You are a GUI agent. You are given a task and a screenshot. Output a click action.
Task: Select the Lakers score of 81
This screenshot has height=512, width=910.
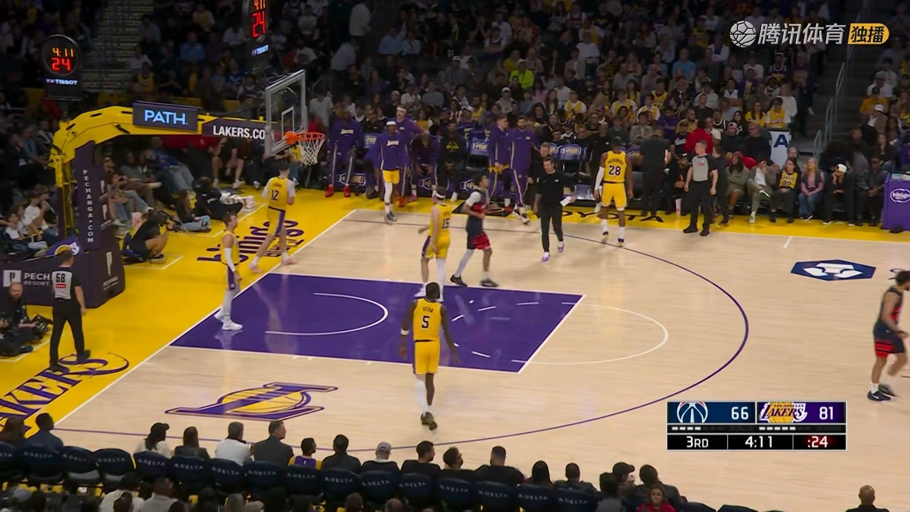[826, 413]
